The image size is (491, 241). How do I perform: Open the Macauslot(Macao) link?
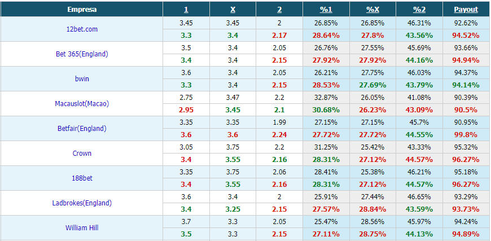82,104
